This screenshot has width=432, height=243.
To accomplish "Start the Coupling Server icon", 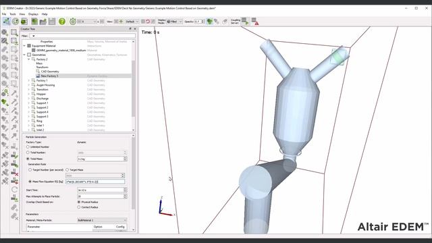I will tap(245, 21).
